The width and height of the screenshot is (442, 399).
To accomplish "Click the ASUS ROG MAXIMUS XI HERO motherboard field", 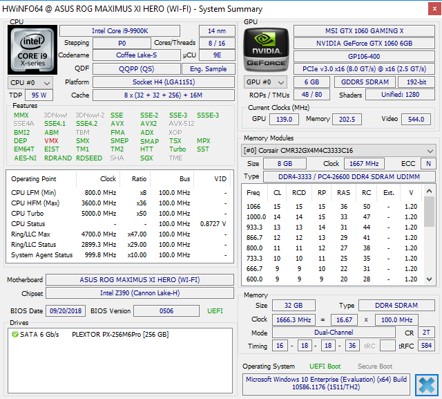I will [x=140, y=279].
